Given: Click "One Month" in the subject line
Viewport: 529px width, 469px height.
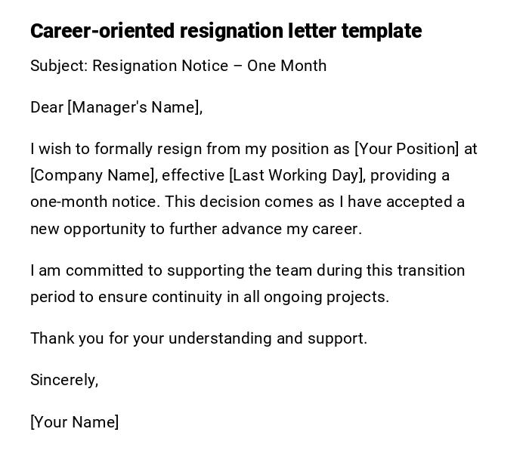Looking at the screenshot, I should tap(287, 66).
